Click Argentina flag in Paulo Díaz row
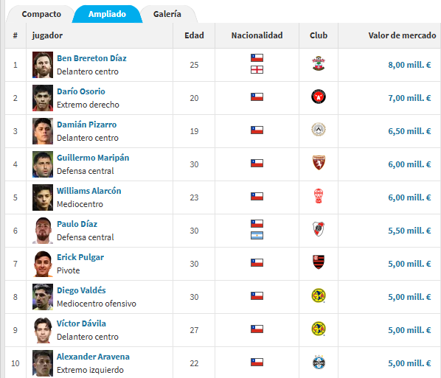The image size is (441, 378). (257, 236)
